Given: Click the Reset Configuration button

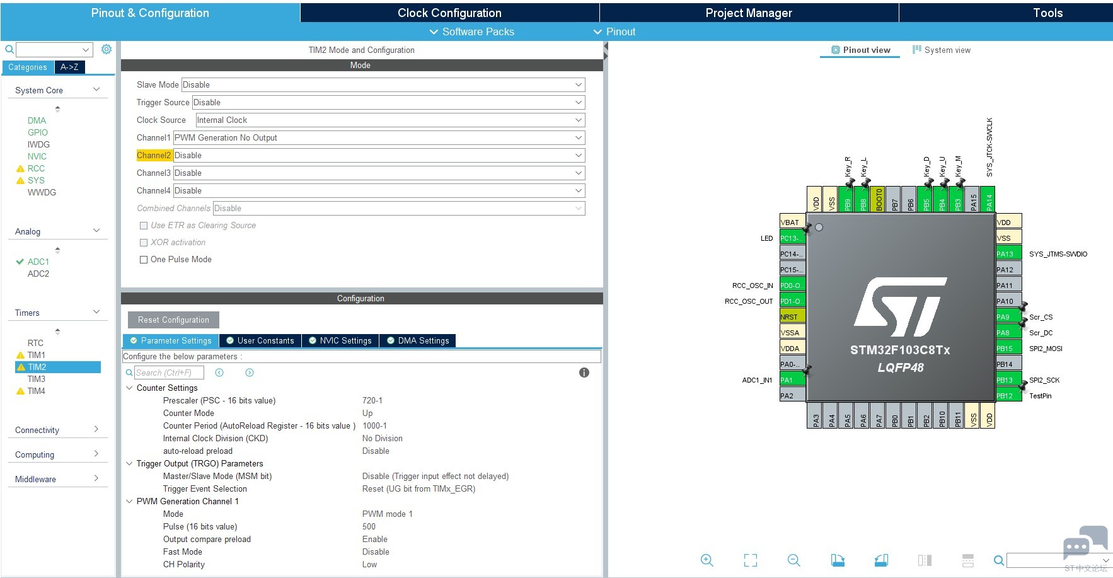Looking at the screenshot, I should pos(173,320).
